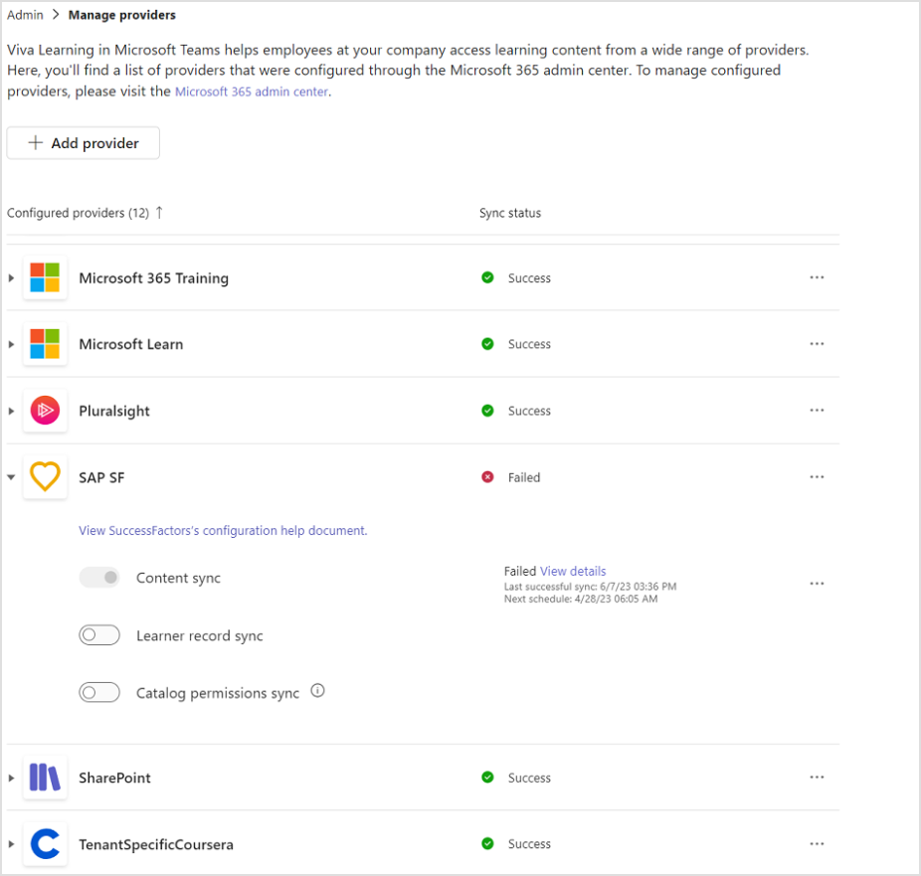
Task: Expand the Microsoft Learn row
Action: click(11, 344)
